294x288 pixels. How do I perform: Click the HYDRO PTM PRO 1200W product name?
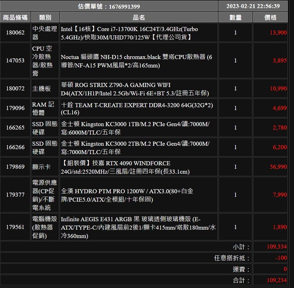point(127,195)
